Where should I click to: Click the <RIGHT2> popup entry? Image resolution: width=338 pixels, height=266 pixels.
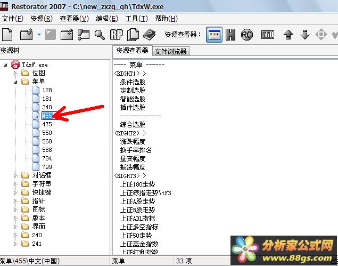[x=130, y=133]
